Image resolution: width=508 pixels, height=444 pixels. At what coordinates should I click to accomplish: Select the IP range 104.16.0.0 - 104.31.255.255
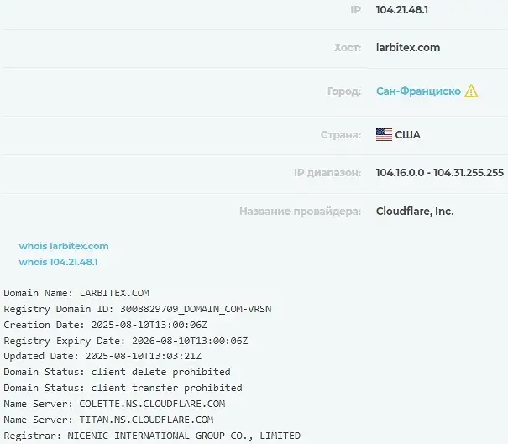click(440, 173)
